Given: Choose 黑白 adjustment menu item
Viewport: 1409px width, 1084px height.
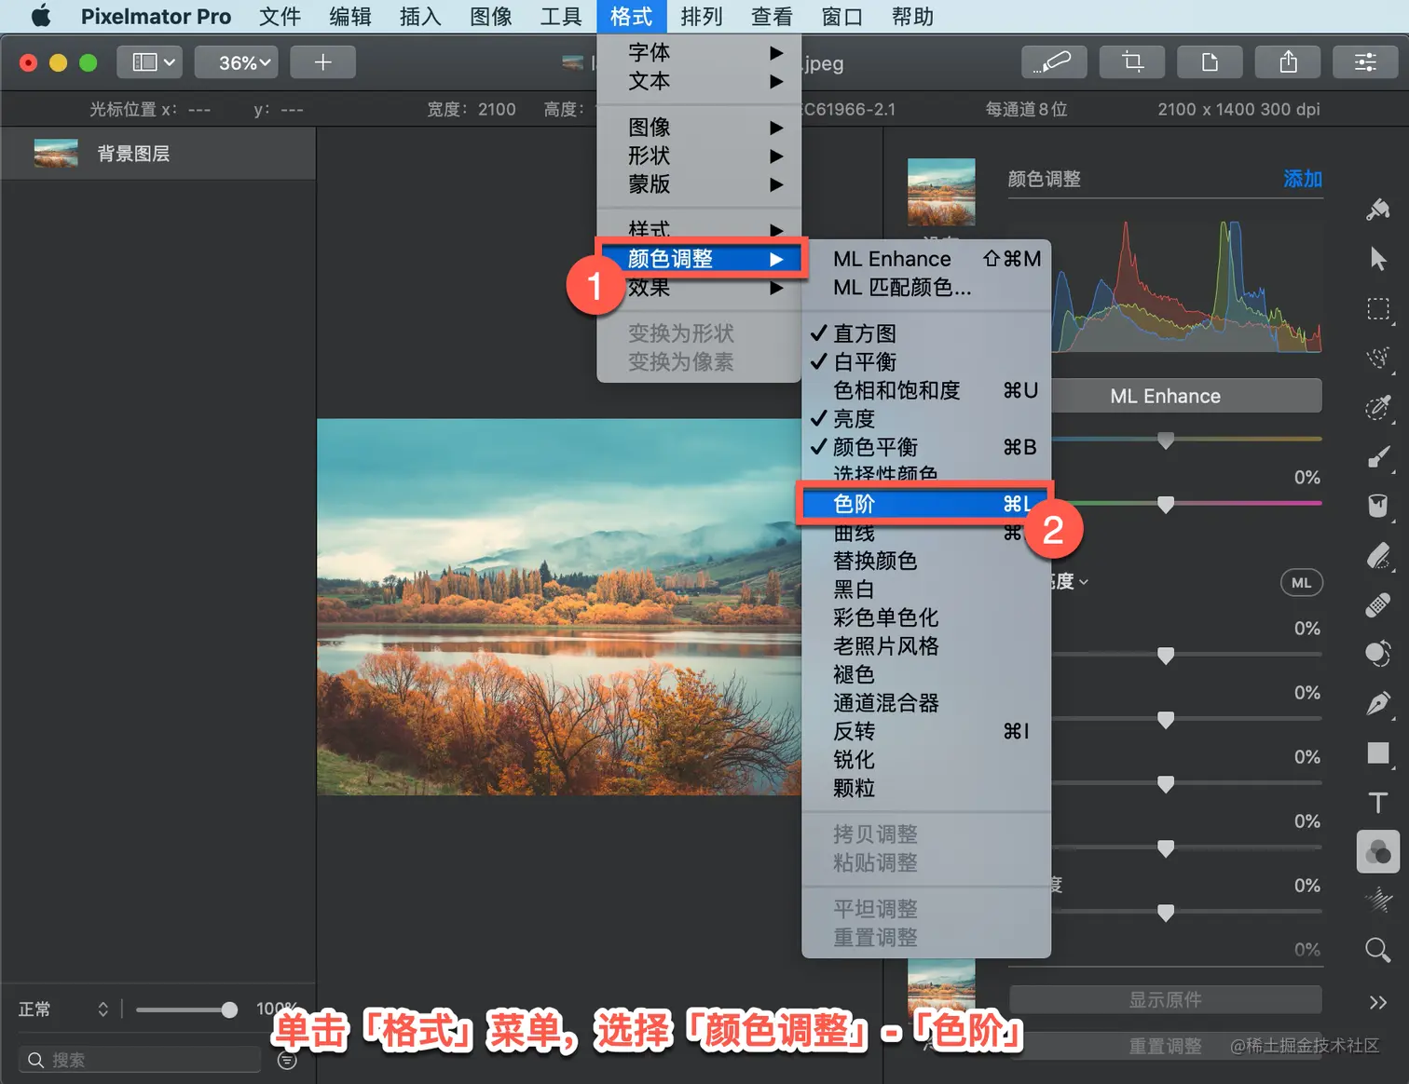Looking at the screenshot, I should pos(926,589).
